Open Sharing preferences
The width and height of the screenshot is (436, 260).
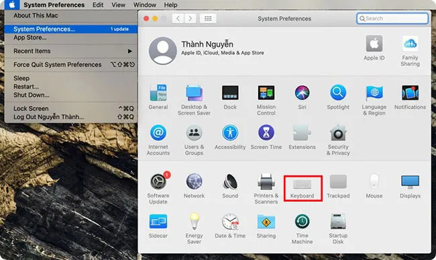click(266, 226)
